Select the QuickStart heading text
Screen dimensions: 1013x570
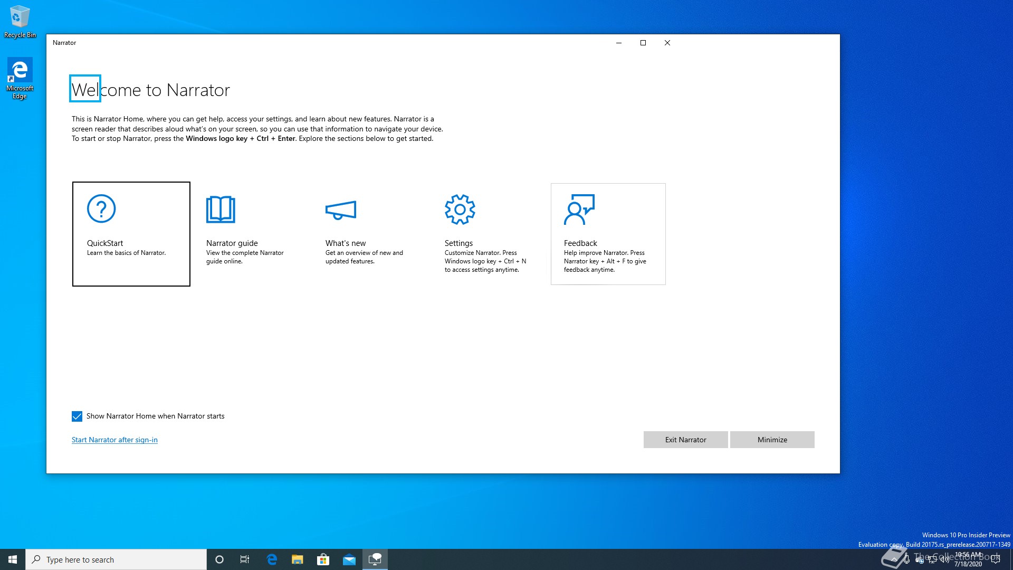click(105, 243)
